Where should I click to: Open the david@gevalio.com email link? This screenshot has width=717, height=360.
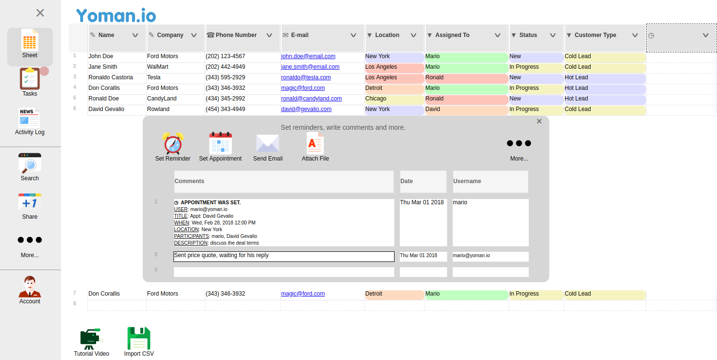[x=306, y=109]
